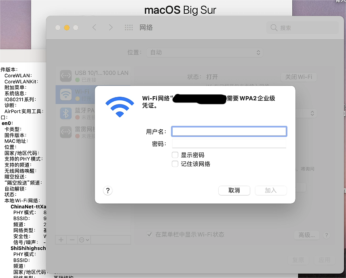Click the back arrow in the Network toolbar

[94, 28]
